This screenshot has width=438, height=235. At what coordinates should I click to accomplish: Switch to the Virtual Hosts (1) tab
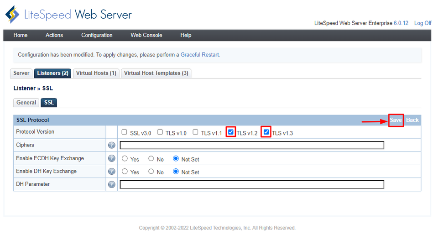tap(96, 73)
